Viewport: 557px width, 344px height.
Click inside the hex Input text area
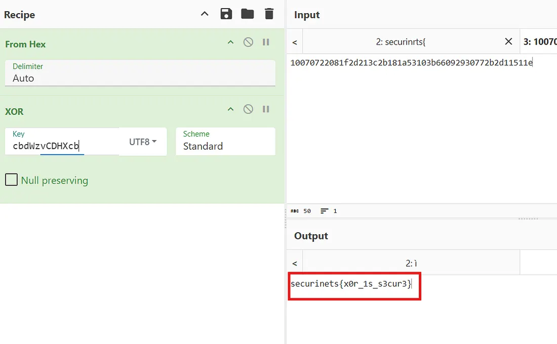pos(420,126)
